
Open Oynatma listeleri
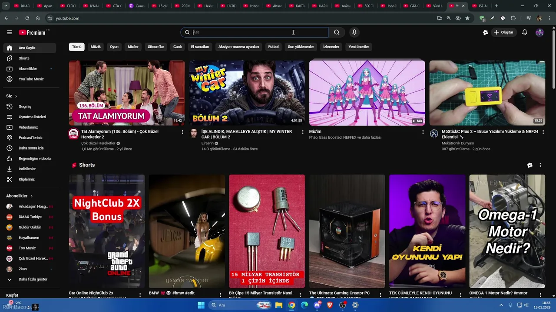[x=30, y=117]
